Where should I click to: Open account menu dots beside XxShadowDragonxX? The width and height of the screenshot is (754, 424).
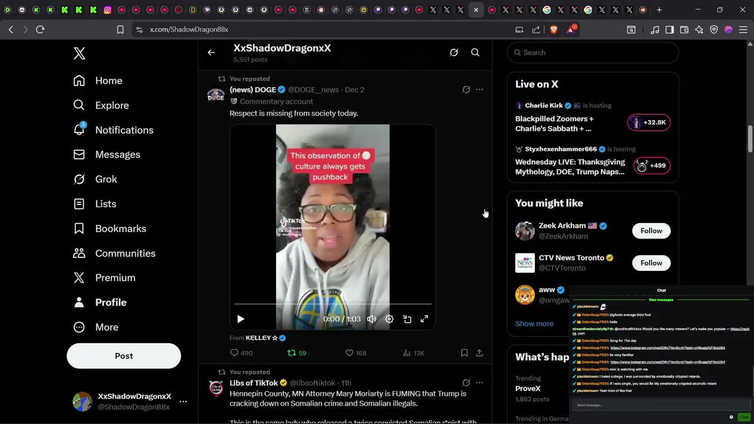pyautogui.click(x=183, y=402)
